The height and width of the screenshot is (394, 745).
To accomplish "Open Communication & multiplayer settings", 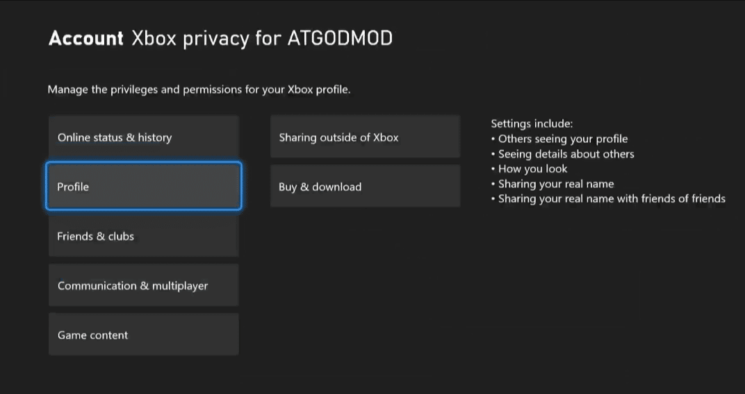I will coord(143,285).
